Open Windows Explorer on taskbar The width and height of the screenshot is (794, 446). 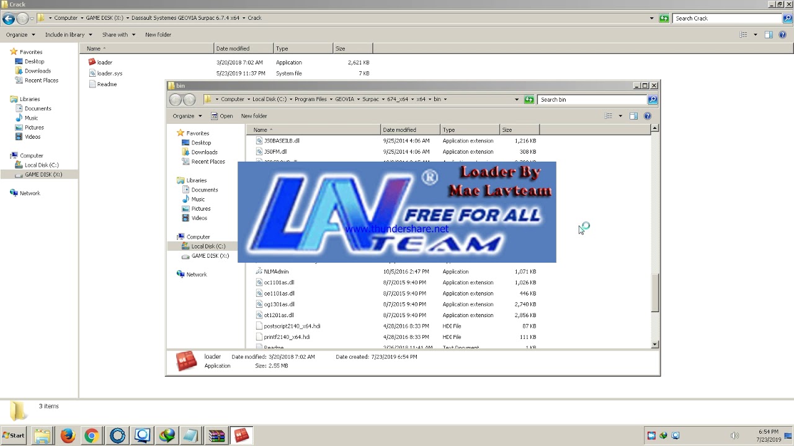click(42, 436)
